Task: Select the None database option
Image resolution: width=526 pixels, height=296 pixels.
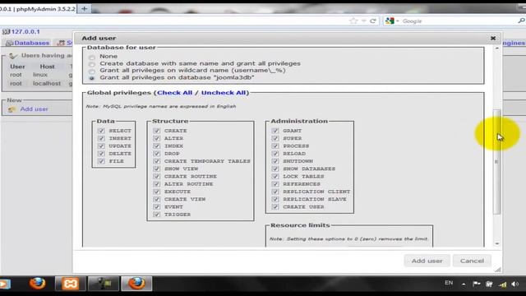Action: pyautogui.click(x=91, y=58)
